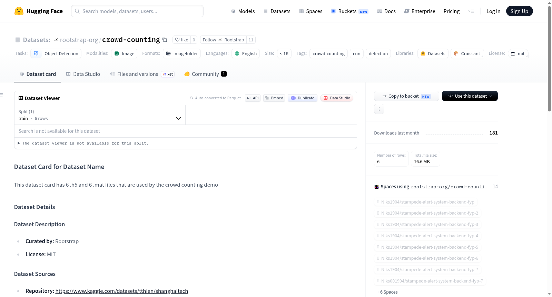552x297 pixels.
Task: Open space Niks1904/stampede-alert-system-backend-fyp
Action: coord(426,202)
